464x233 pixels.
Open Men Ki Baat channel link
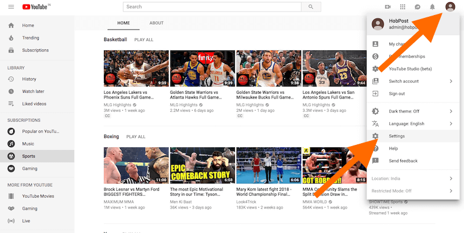tap(181, 202)
